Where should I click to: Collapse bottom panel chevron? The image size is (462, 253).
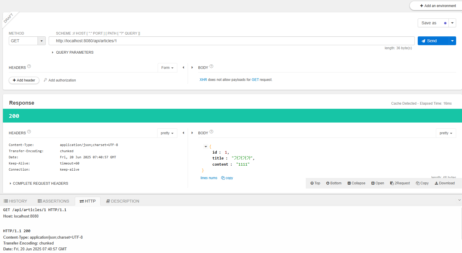pos(459,200)
